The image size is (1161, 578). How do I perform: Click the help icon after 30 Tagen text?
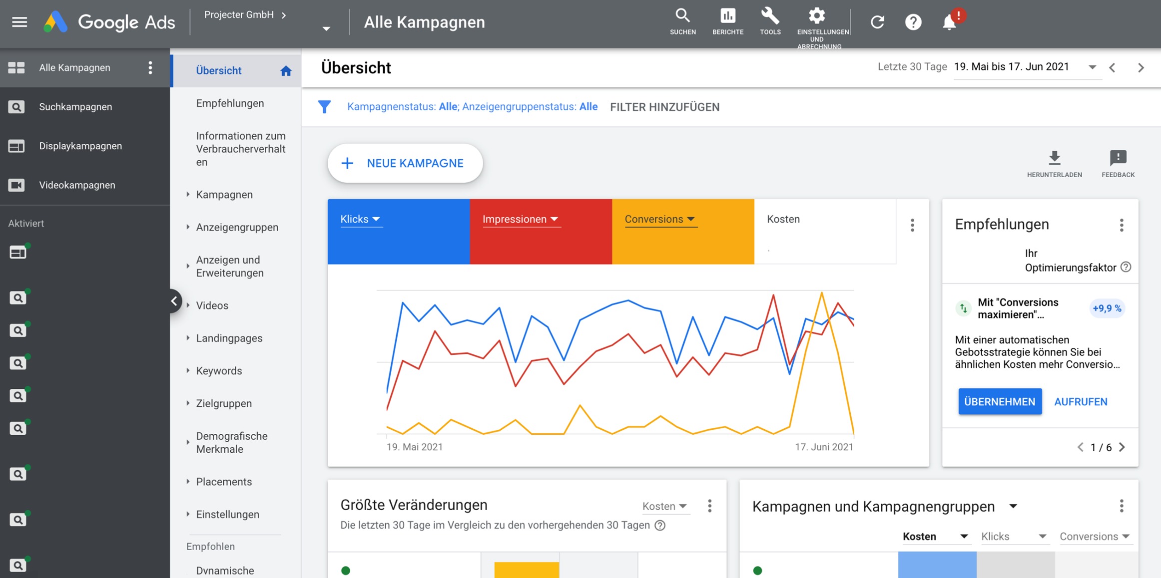(x=660, y=525)
